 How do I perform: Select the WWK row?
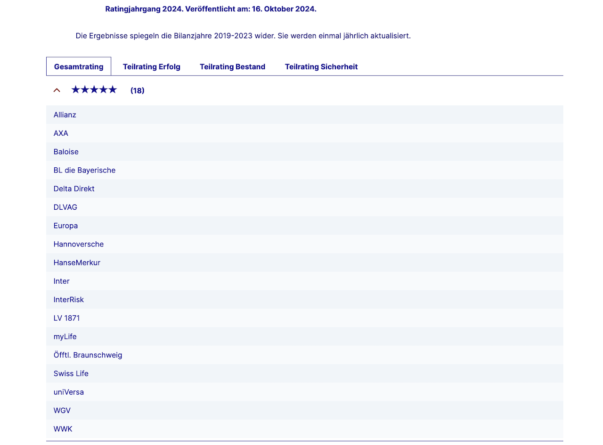coord(305,429)
